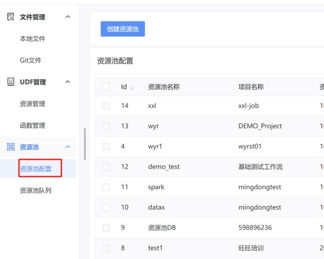Check the row for resource pool xxl

pos(106,106)
